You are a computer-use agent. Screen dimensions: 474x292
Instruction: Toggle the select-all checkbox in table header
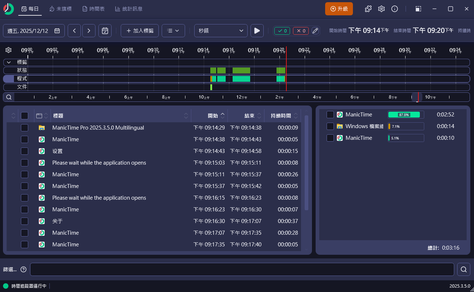tap(24, 116)
